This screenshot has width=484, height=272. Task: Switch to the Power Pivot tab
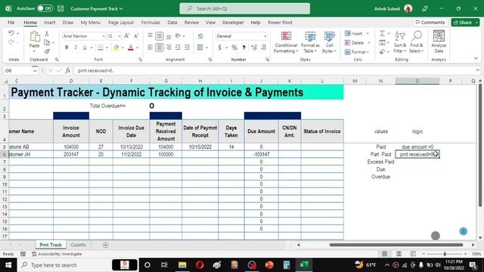pos(280,23)
